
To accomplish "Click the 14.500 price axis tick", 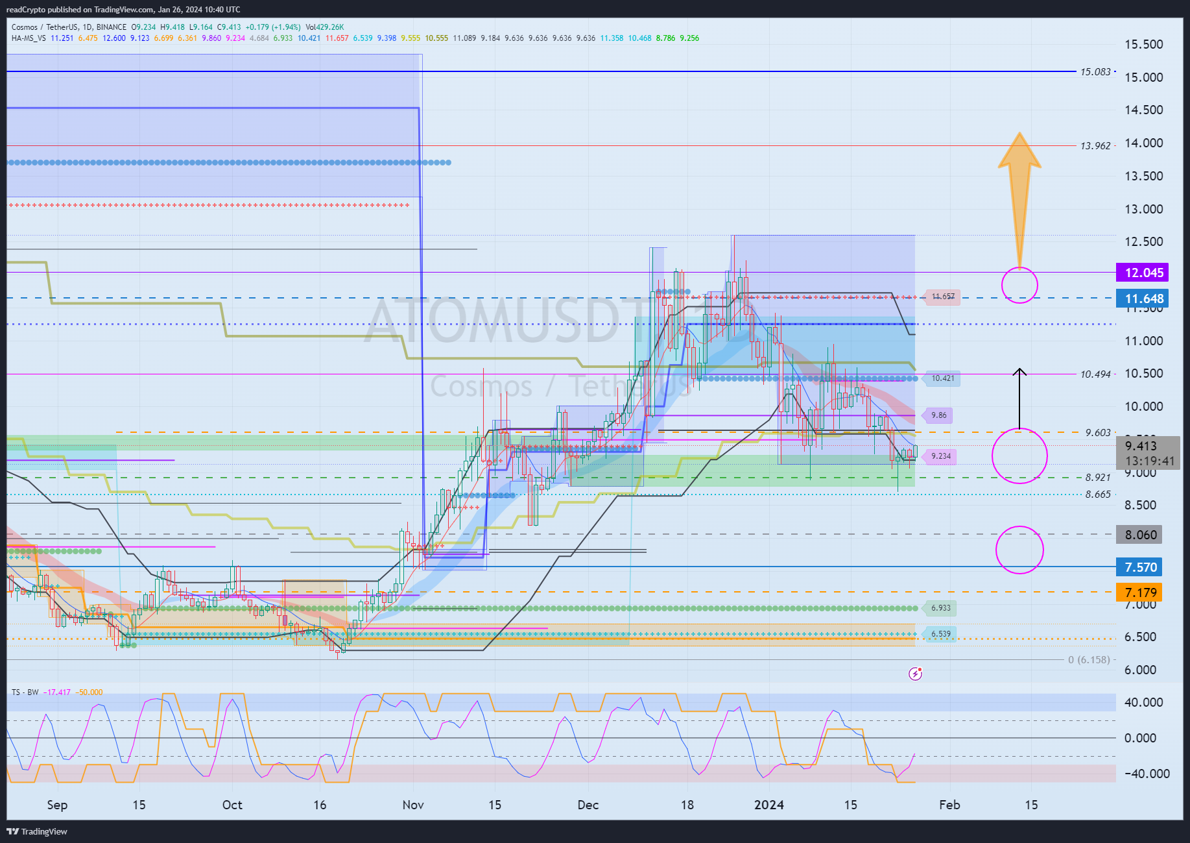I will [x=1144, y=110].
